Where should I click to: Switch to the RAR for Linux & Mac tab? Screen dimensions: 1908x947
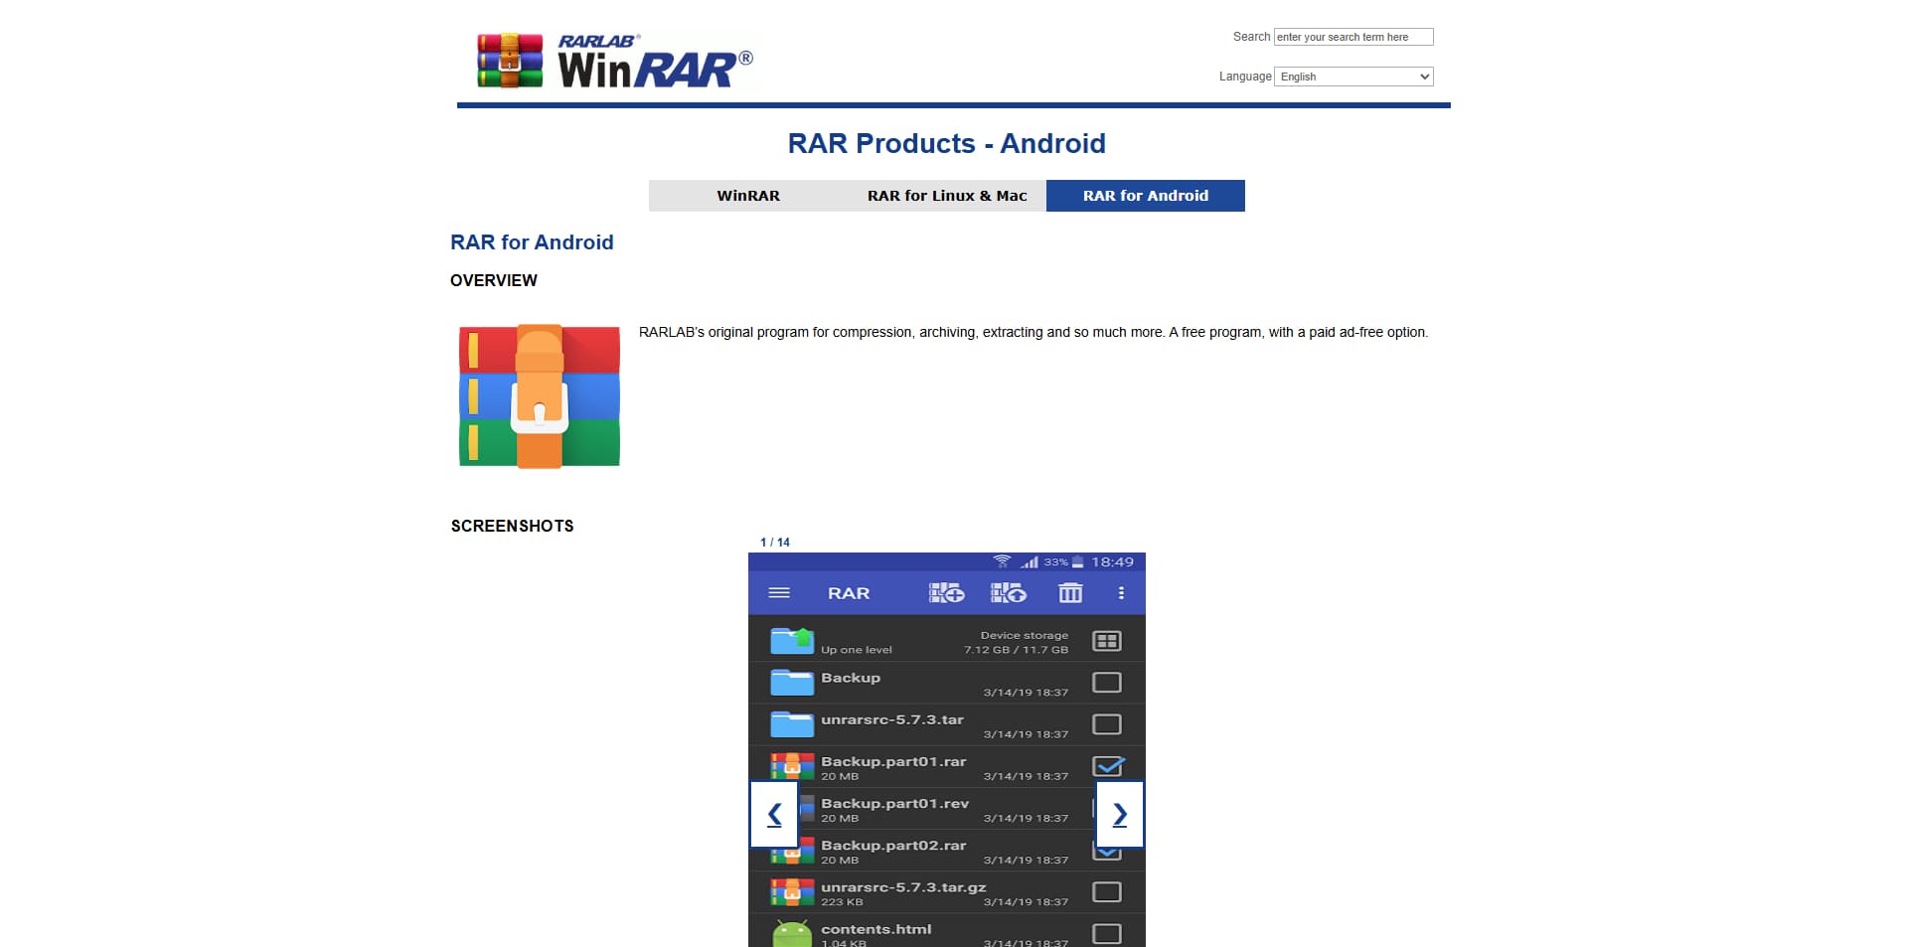click(x=947, y=196)
